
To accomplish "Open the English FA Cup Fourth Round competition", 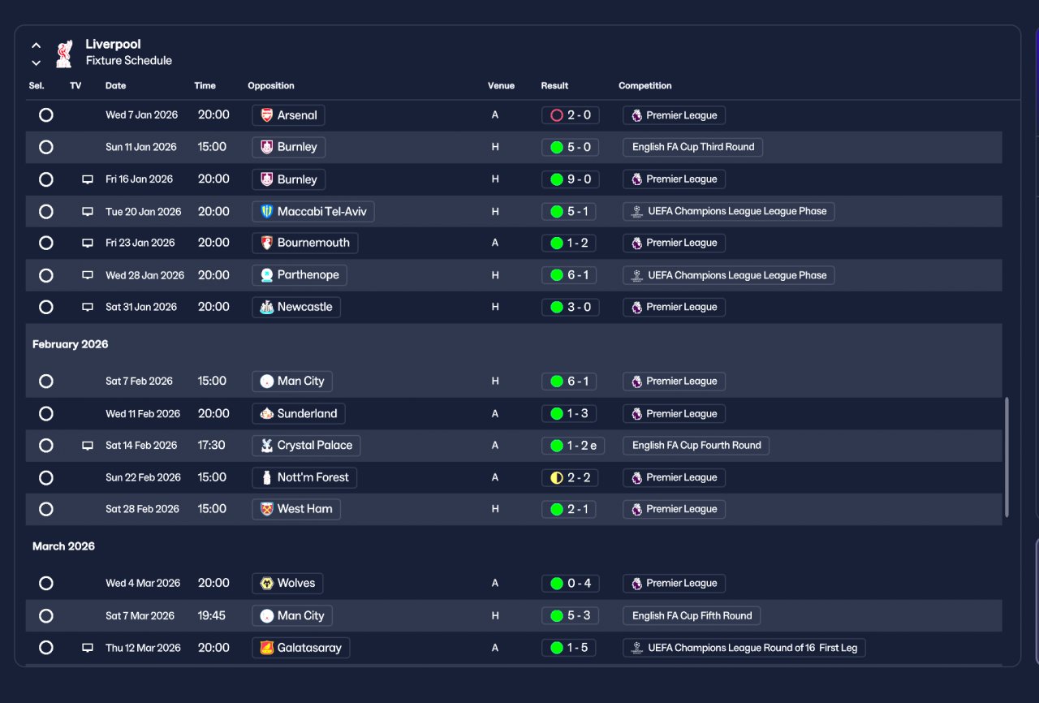I will click(x=696, y=446).
